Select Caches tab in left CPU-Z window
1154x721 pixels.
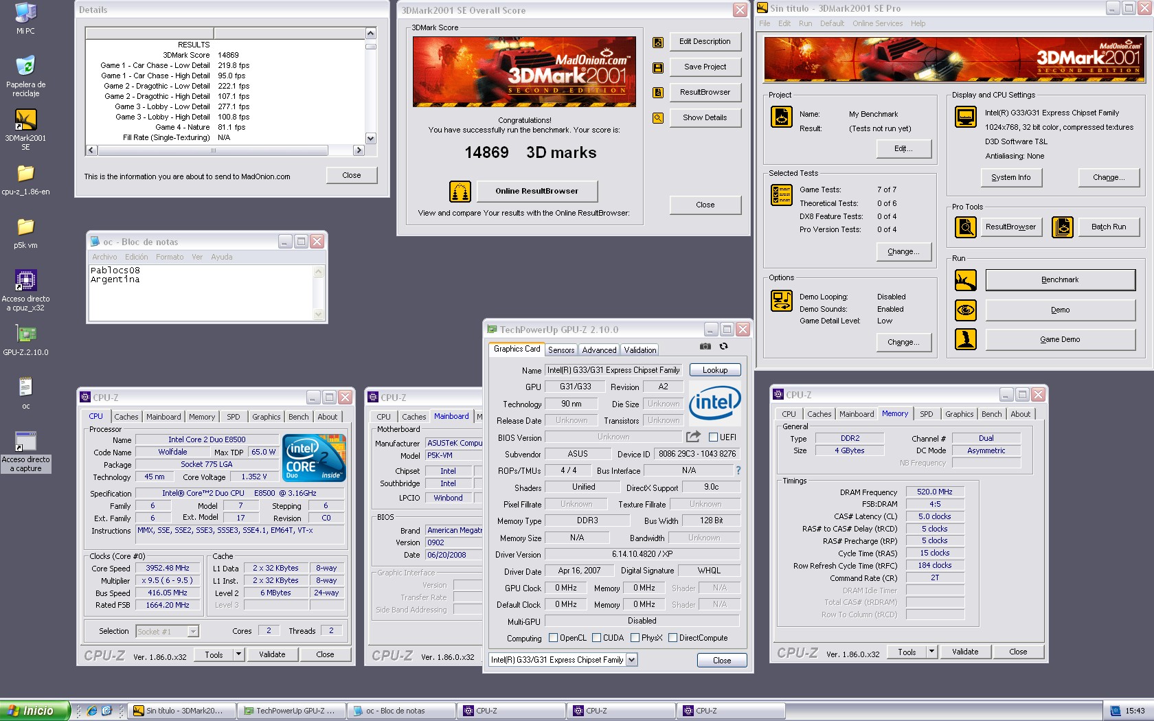126,417
